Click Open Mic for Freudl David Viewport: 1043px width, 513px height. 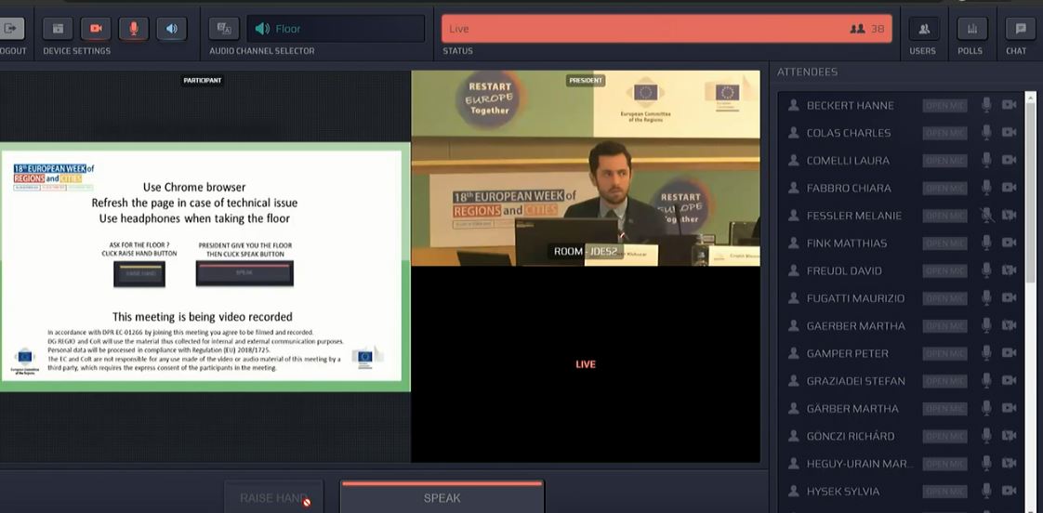click(944, 270)
